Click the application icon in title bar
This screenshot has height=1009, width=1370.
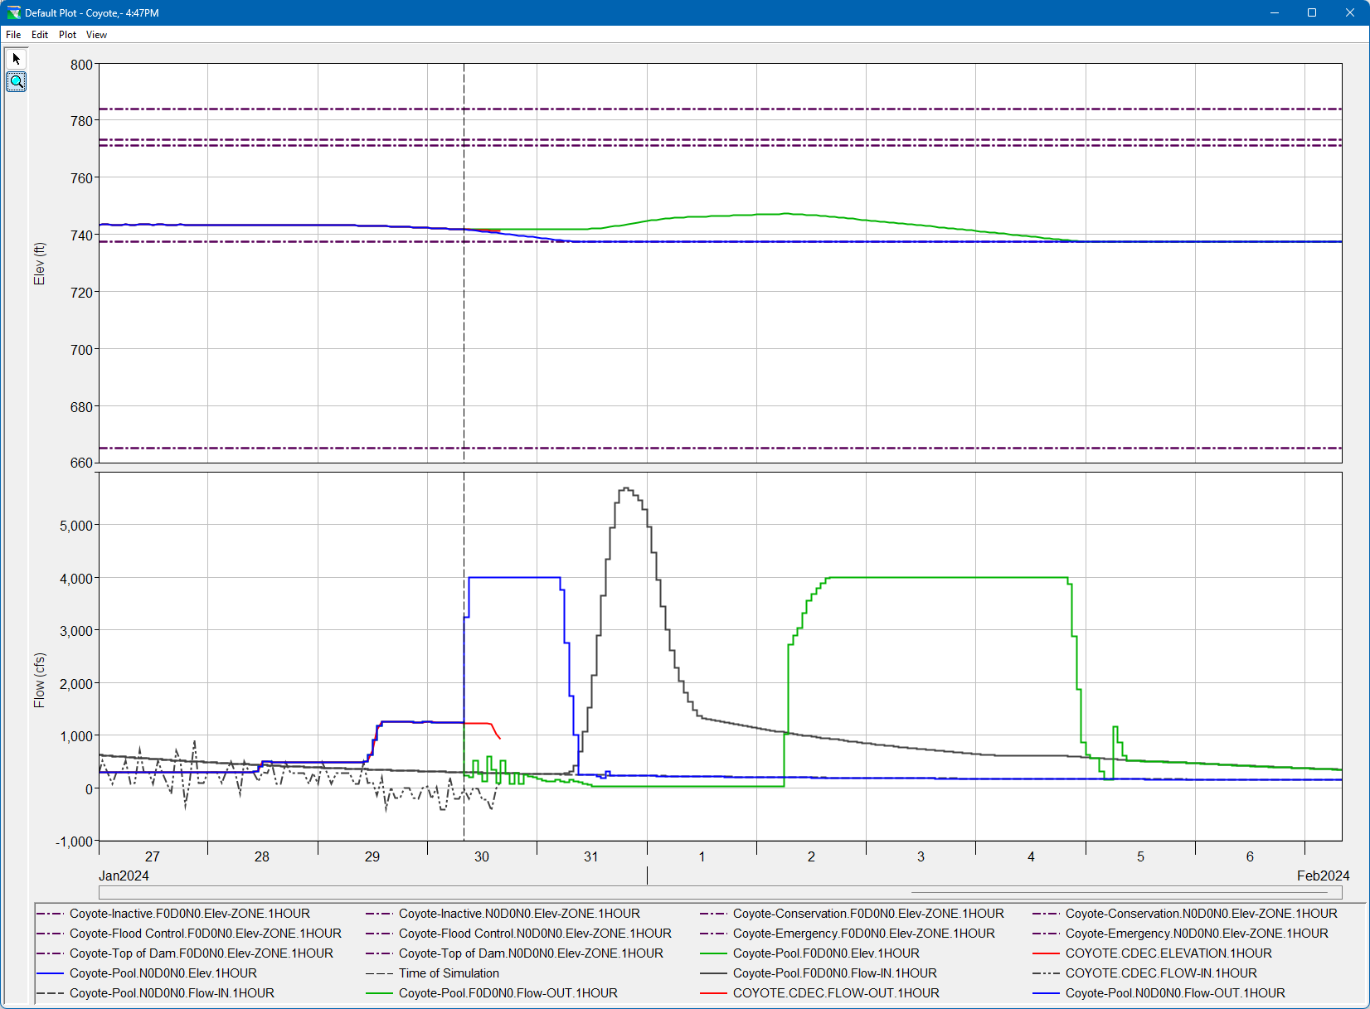point(13,12)
